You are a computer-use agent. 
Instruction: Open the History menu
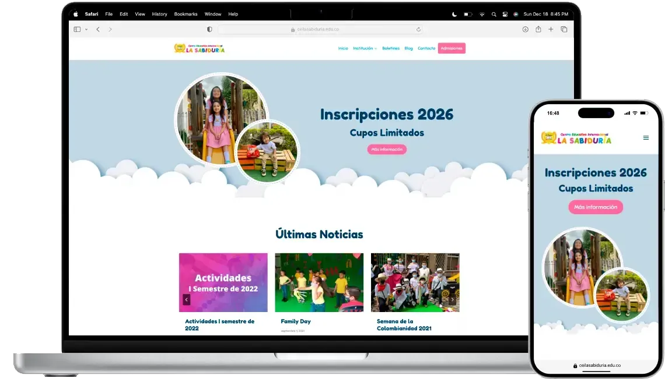[x=159, y=14]
